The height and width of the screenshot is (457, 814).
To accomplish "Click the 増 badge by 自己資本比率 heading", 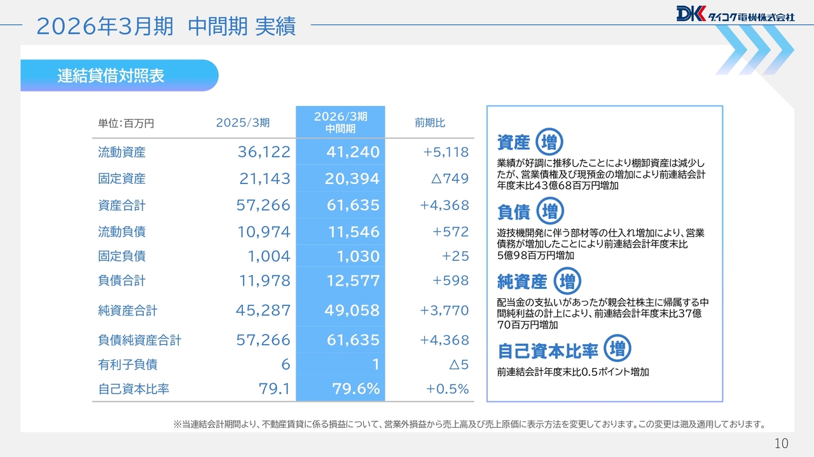I will [x=616, y=349].
